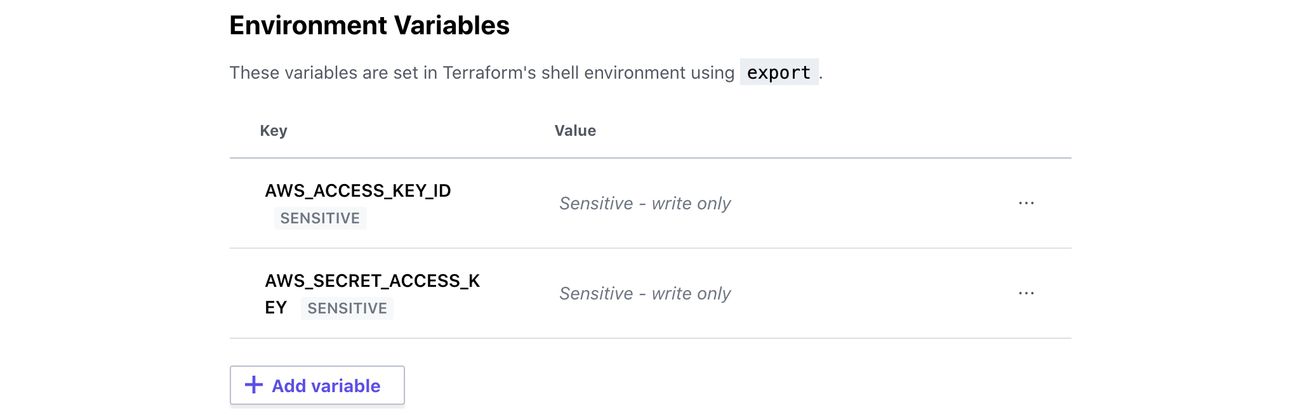Select the AWS_SECRET_ACCESS_K key name line
The width and height of the screenshot is (1300, 415).
point(373,281)
